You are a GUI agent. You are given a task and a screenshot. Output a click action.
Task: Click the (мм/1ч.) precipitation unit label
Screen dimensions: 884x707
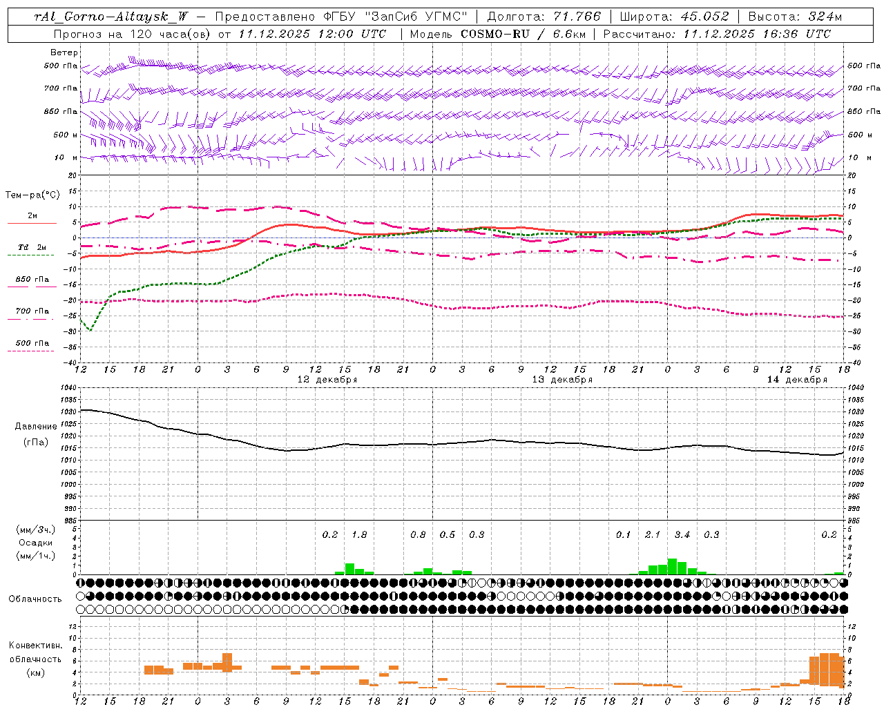[x=36, y=556]
